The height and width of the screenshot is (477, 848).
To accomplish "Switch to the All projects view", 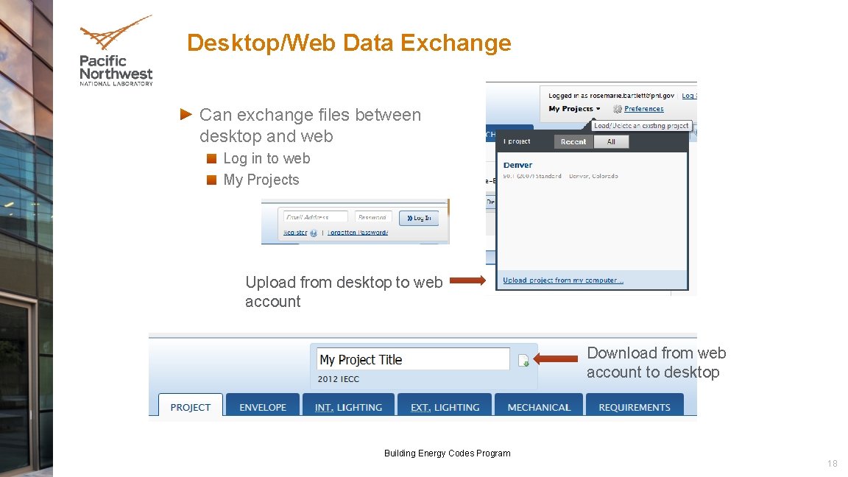I will [612, 141].
